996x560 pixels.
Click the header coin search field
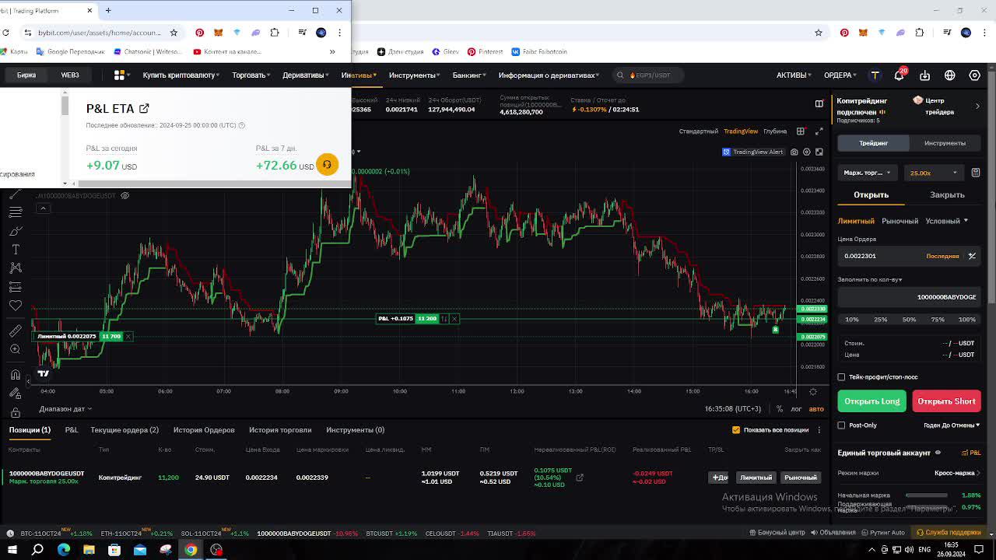[x=650, y=75]
